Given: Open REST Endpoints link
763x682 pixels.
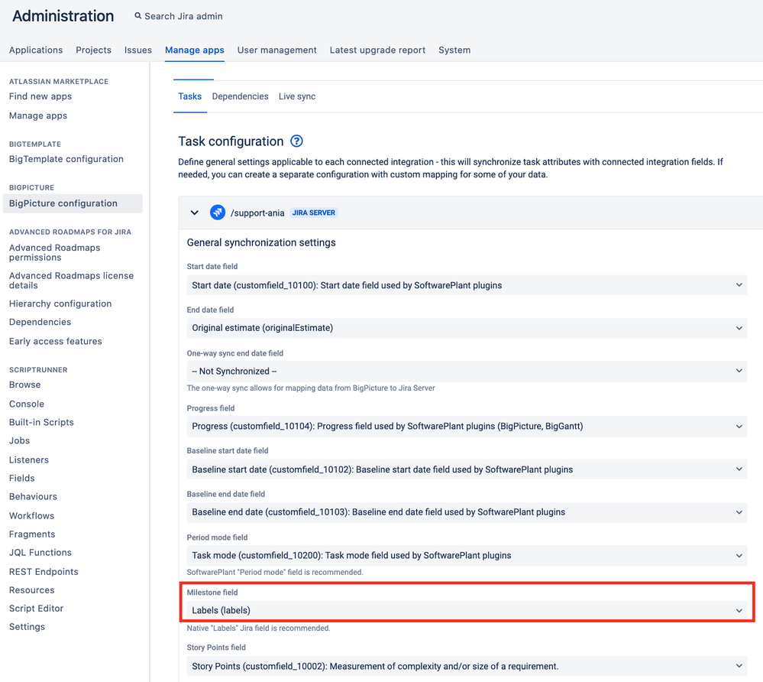Looking at the screenshot, I should pos(44,571).
